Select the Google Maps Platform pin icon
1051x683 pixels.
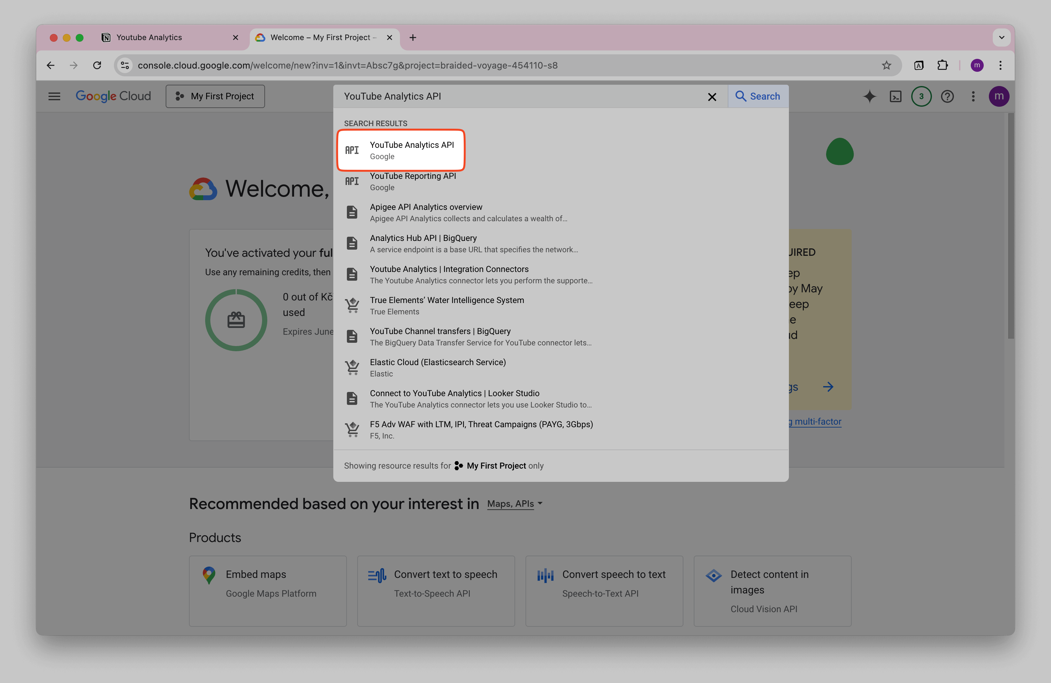pos(209,574)
